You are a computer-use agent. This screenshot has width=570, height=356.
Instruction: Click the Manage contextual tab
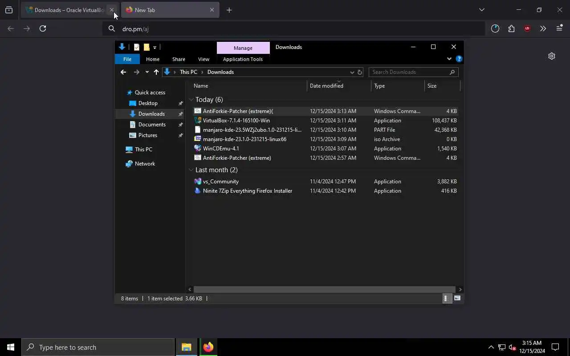click(243, 48)
